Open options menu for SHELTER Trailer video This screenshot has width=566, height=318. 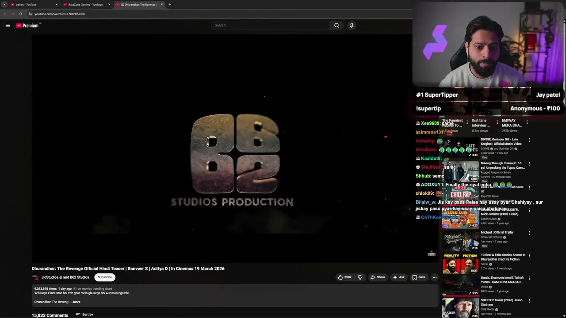point(529,301)
